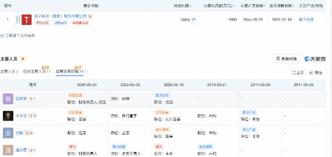332x157 pixels.
Task: Sort by 认缴出资额(万元) column header
Action: click(x=219, y=6)
